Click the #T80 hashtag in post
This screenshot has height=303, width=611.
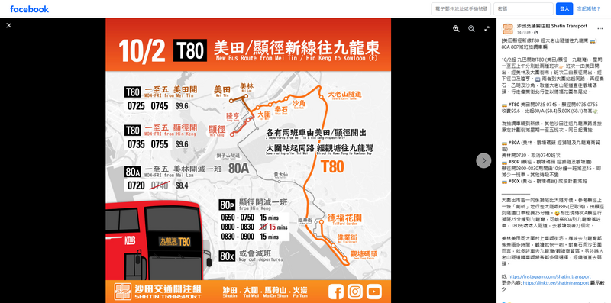[513, 105]
